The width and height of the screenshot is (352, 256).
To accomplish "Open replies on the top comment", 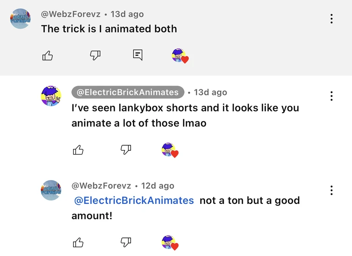I will point(138,55).
